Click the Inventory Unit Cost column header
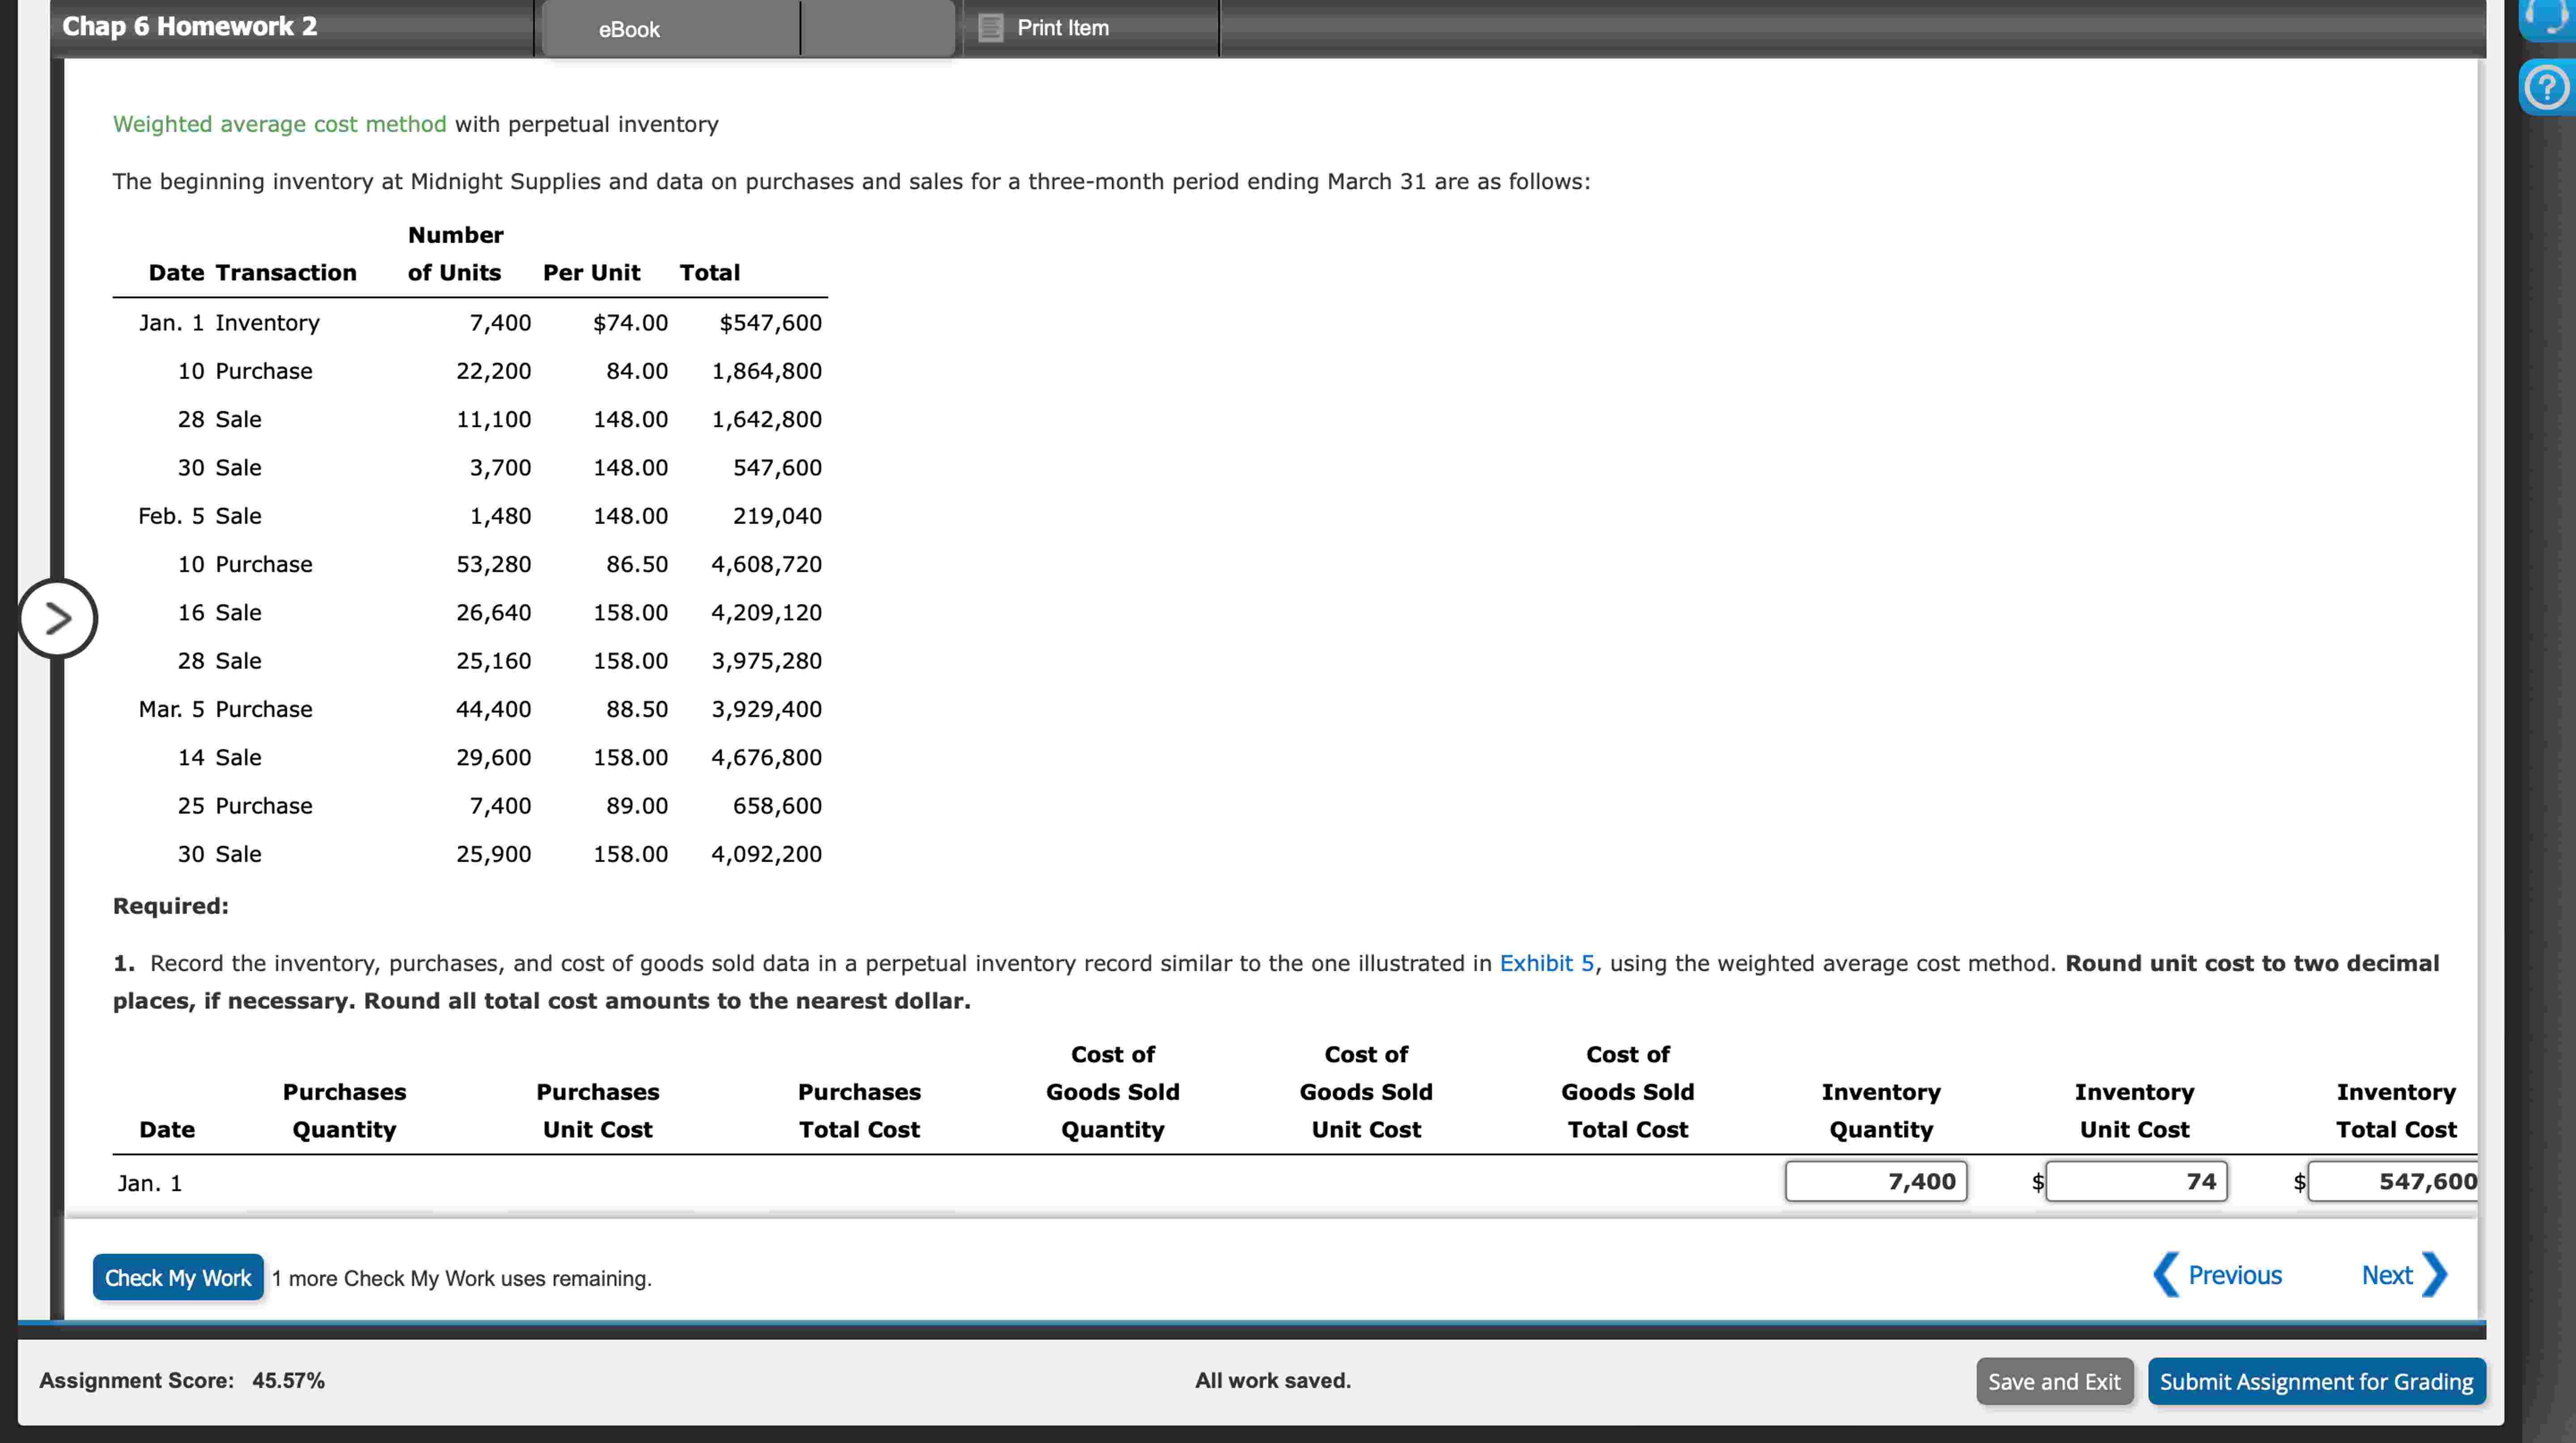This screenshot has height=1443, width=2576. pyautogui.click(x=2134, y=1110)
